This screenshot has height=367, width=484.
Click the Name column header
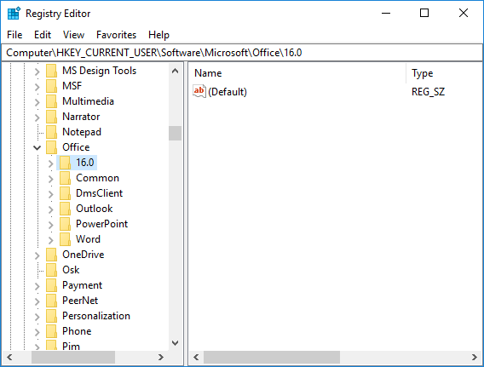click(x=297, y=73)
